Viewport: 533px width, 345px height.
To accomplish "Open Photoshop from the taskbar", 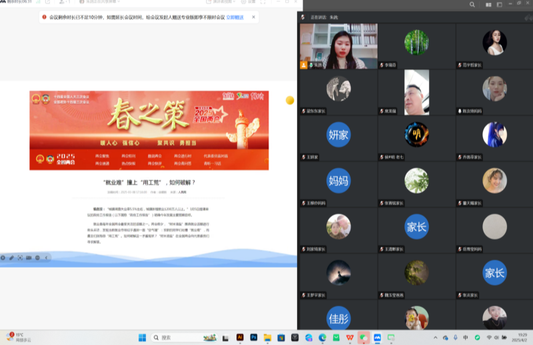I will [254, 338].
